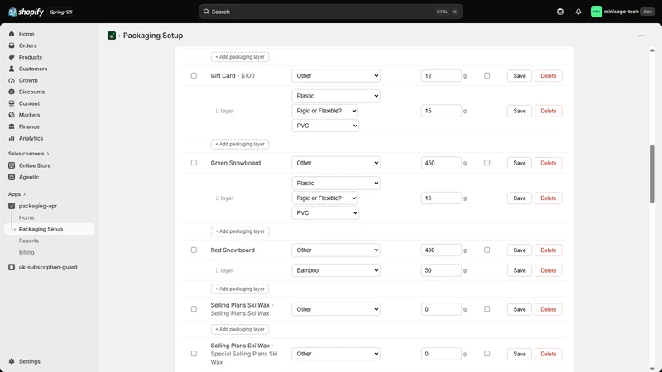Viewport: 662px width, 372px height.
Task: Select the Special Selling Plans Ski Wax checkbox
Action: [194, 354]
